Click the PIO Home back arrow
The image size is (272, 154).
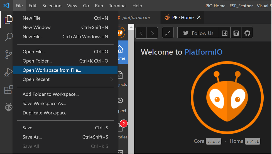tap(141, 33)
